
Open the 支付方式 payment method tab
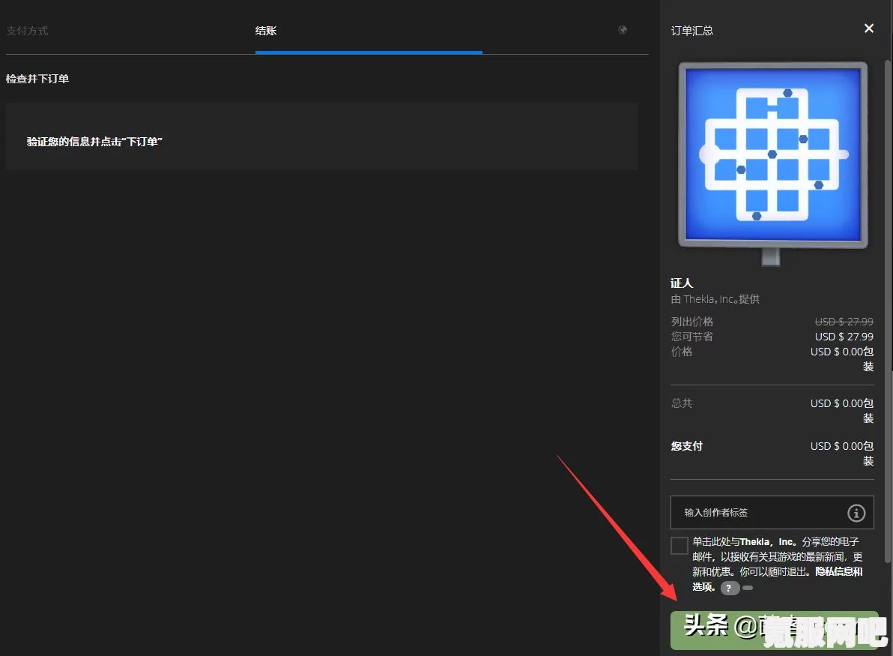(x=27, y=31)
